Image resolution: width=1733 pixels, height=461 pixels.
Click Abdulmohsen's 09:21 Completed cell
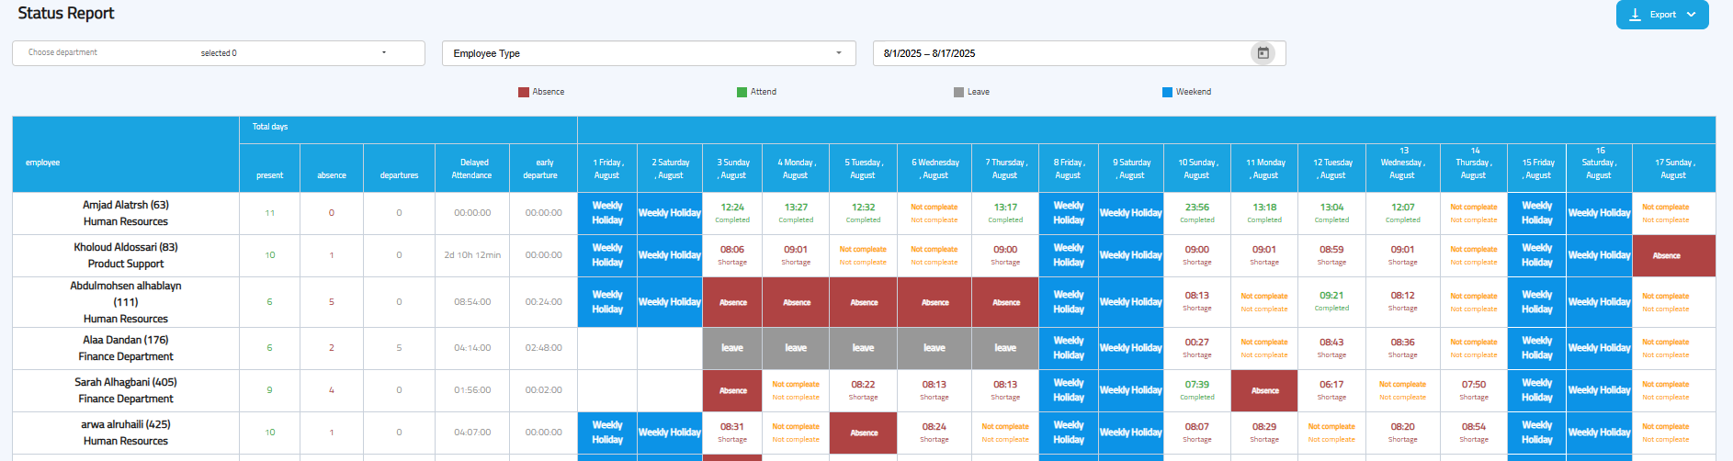(1331, 302)
